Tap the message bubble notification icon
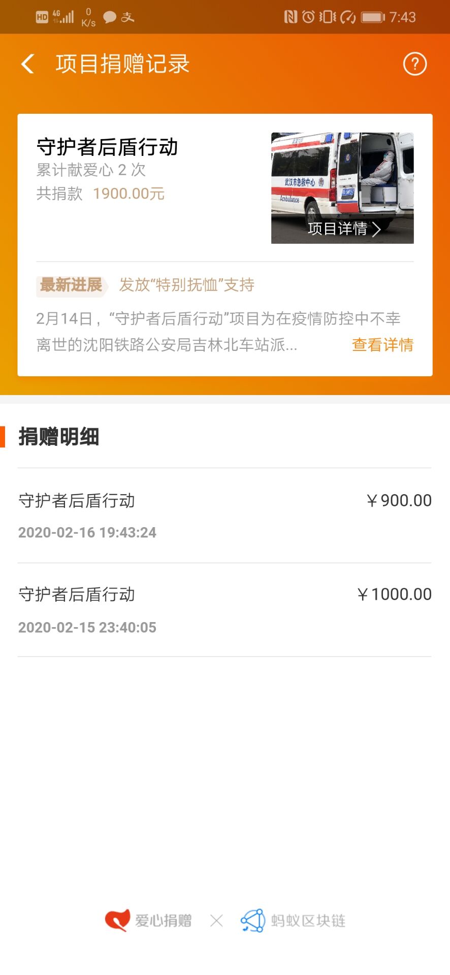The width and height of the screenshot is (450, 975). [x=110, y=17]
